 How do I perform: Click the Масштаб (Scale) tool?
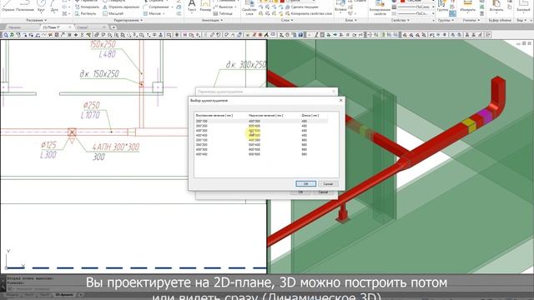113,13
